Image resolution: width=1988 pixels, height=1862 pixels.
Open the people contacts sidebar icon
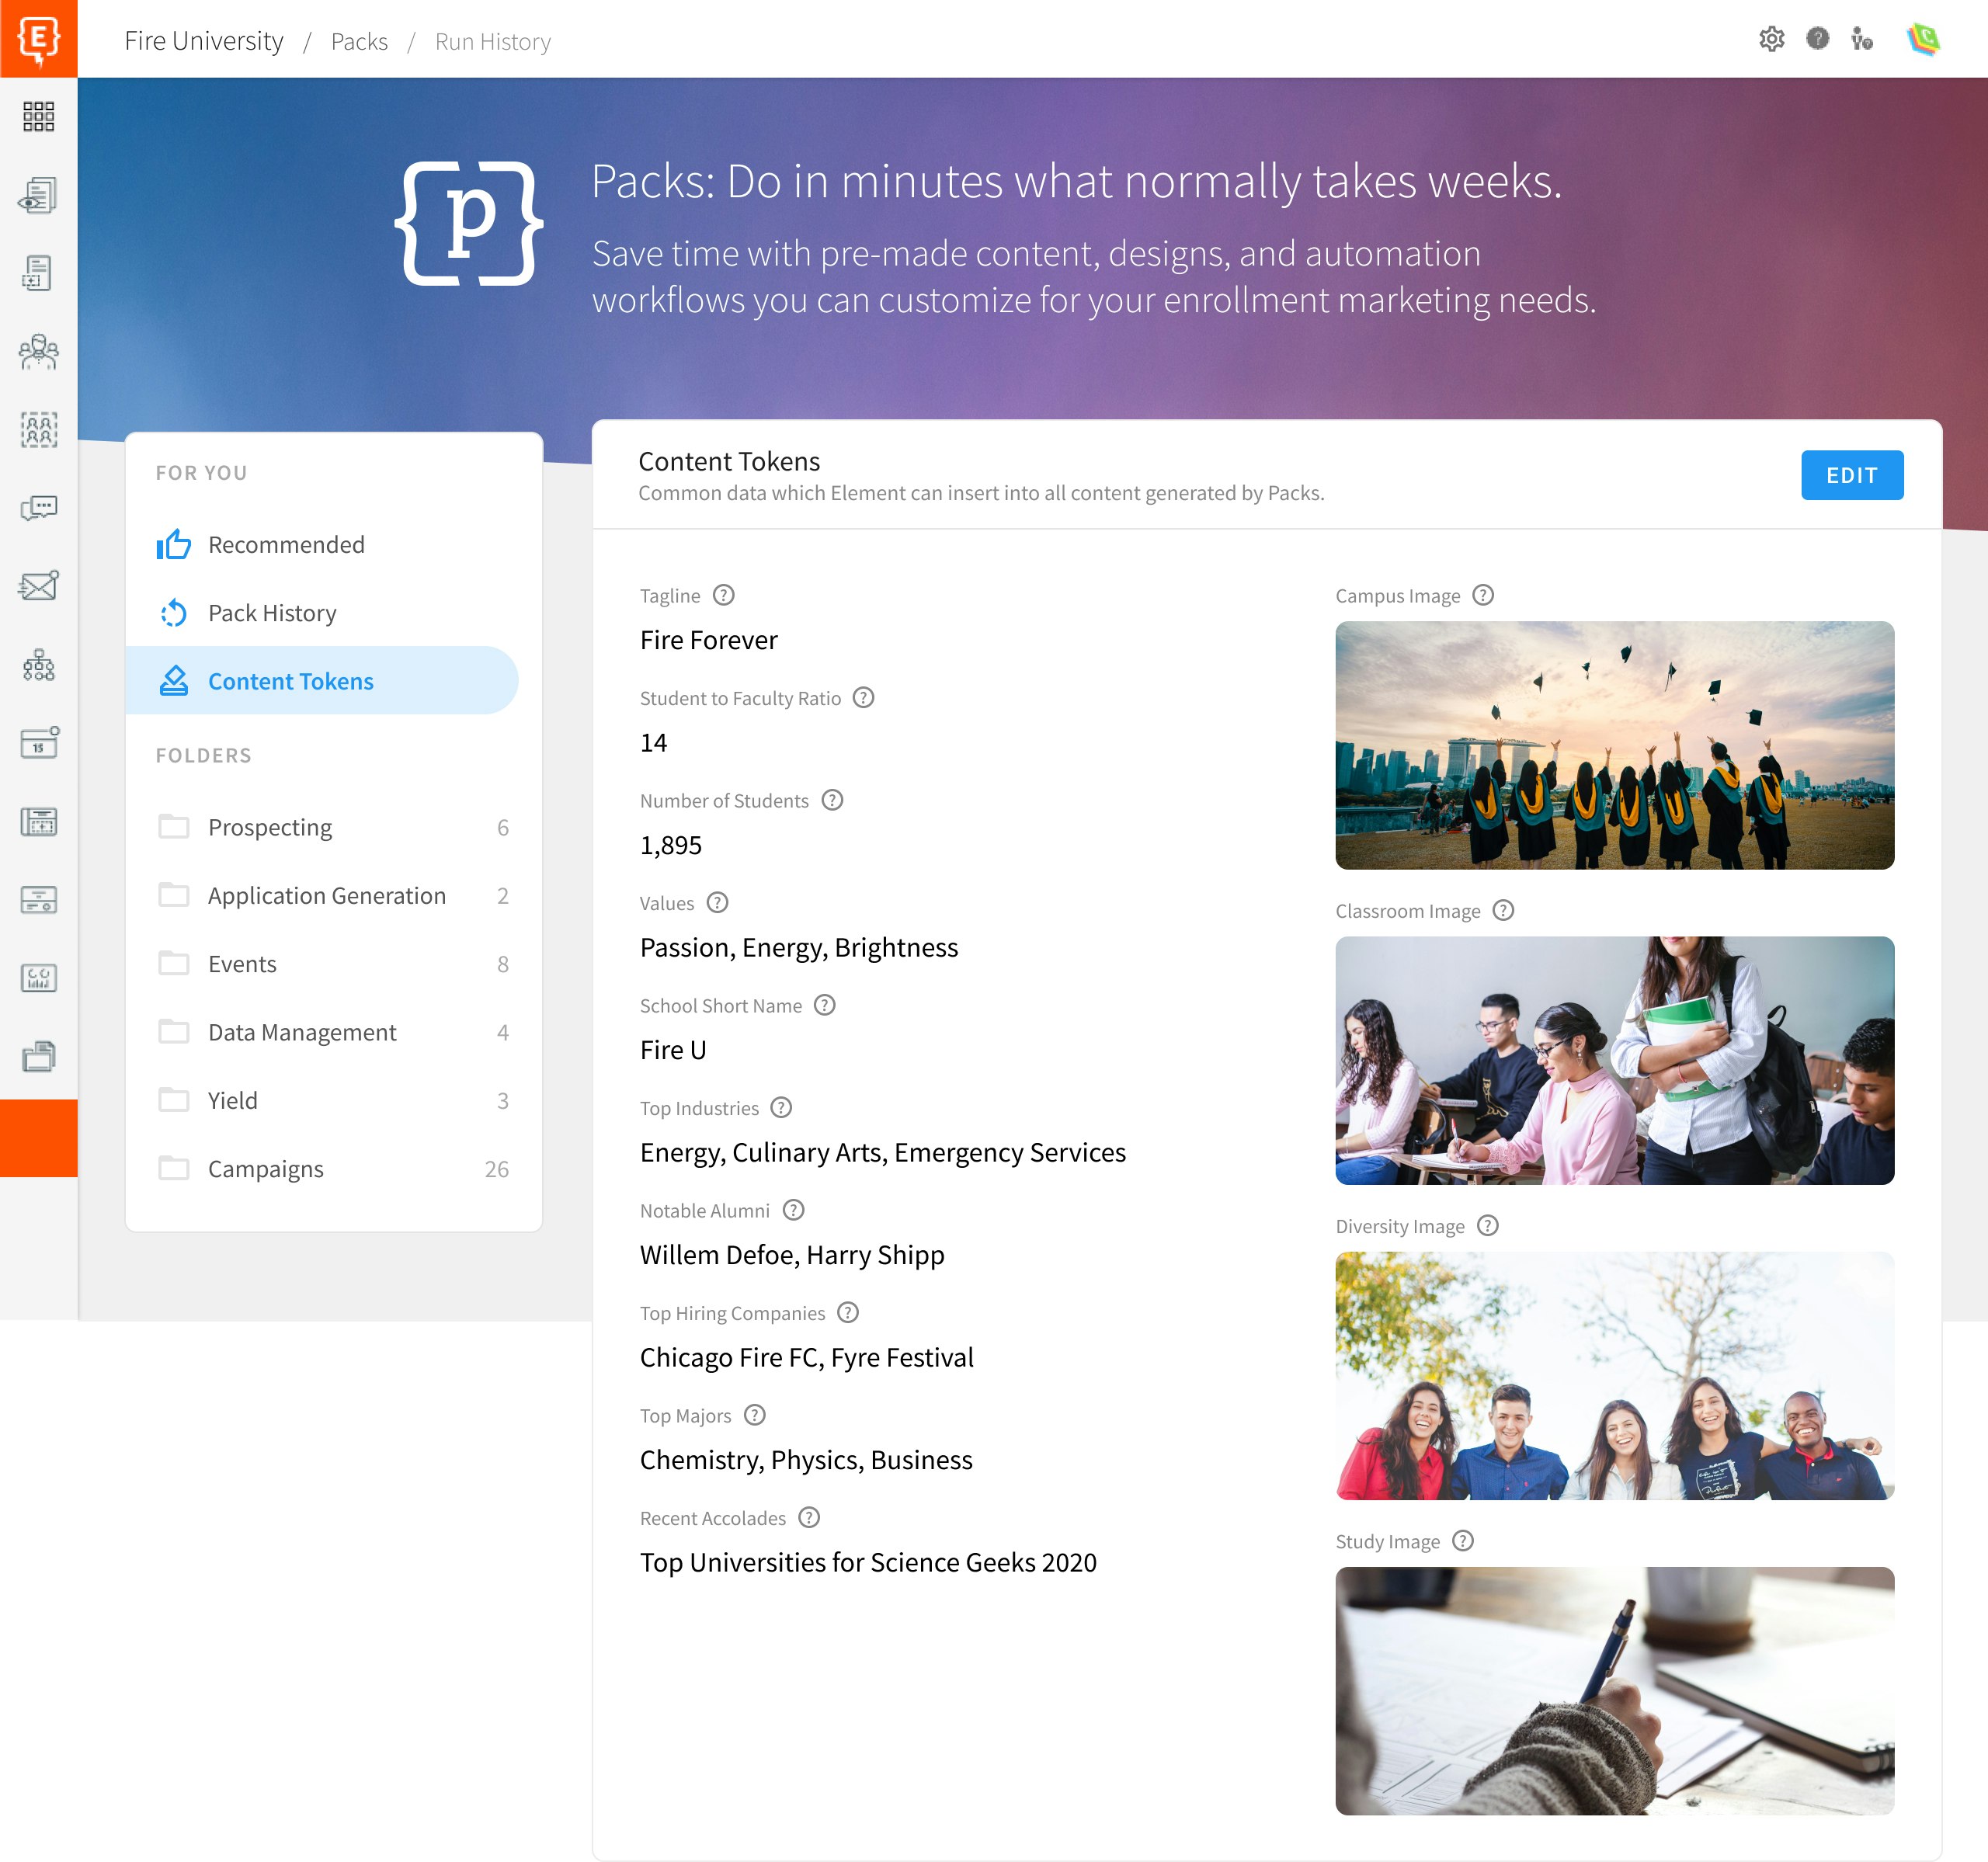[x=38, y=352]
